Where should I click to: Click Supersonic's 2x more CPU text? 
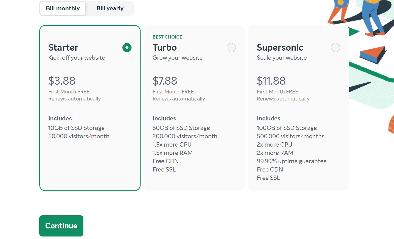click(274, 145)
